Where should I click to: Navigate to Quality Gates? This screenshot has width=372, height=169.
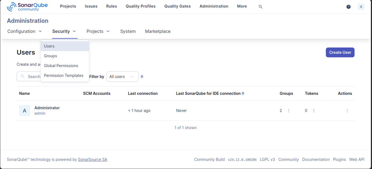pyautogui.click(x=178, y=6)
